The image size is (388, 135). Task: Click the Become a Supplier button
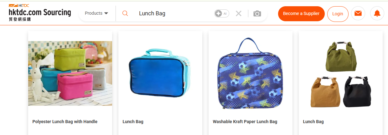[x=301, y=14]
